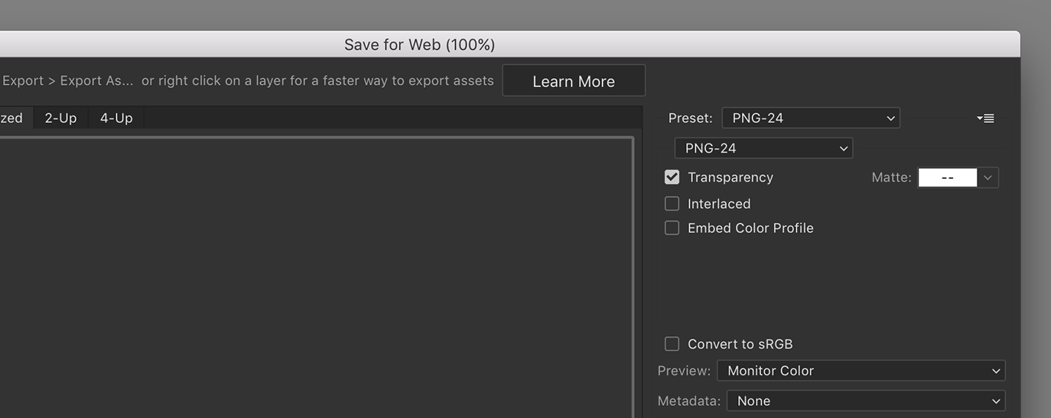Click the Metadata label text
The height and width of the screenshot is (418, 1051).
point(689,401)
